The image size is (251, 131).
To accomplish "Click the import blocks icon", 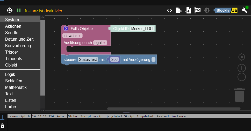I will tap(188, 11).
